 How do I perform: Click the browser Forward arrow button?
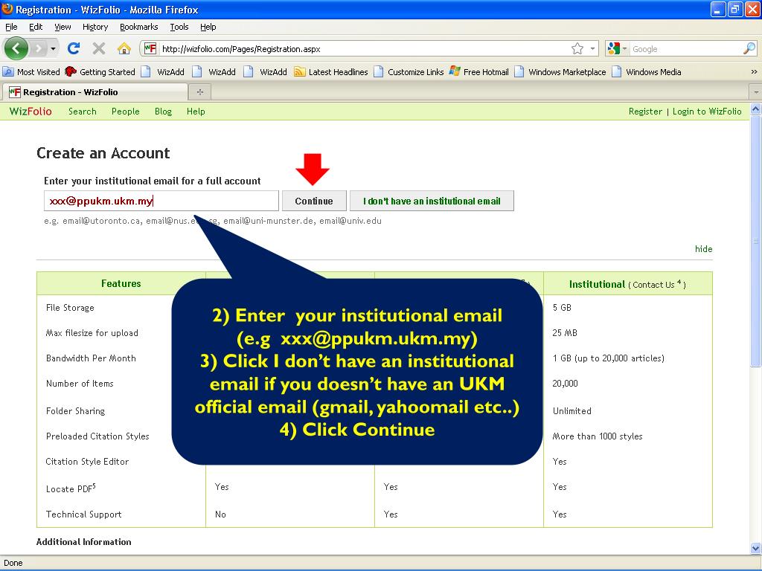[38, 48]
